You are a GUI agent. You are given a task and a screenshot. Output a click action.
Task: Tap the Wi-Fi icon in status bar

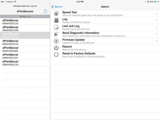click(15, 2)
